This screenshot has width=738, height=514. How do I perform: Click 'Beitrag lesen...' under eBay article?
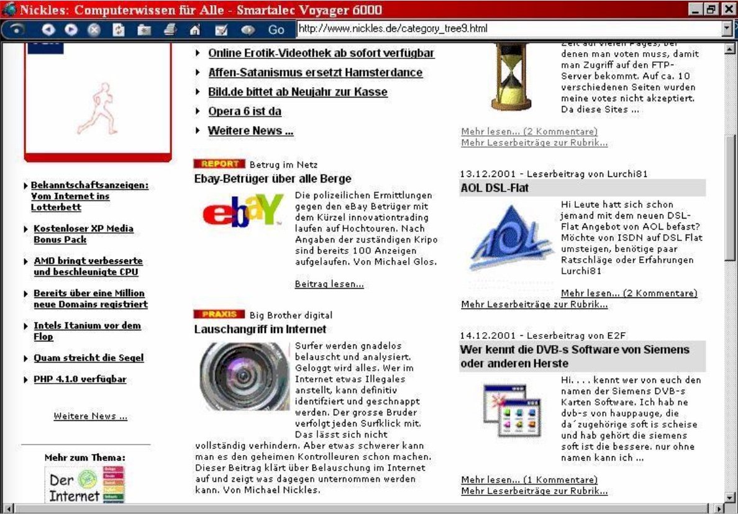point(329,284)
